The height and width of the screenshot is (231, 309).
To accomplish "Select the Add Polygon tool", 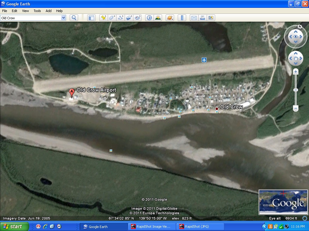I will pos(112,18).
